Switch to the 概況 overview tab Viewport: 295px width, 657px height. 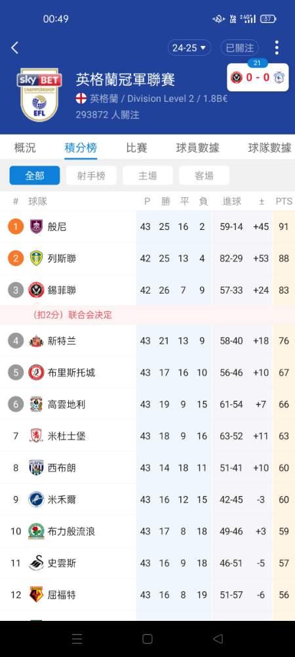25,147
